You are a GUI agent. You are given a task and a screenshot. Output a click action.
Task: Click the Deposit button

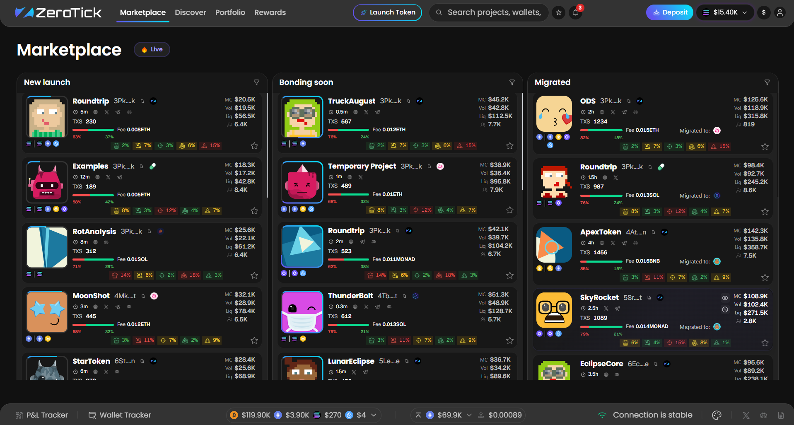669,12
